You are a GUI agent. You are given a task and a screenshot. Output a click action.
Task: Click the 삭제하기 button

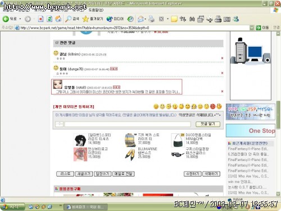click(x=211, y=174)
